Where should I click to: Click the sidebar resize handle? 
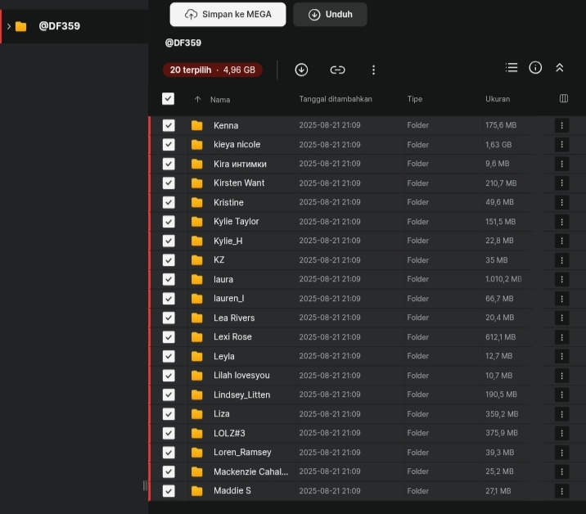(x=145, y=485)
